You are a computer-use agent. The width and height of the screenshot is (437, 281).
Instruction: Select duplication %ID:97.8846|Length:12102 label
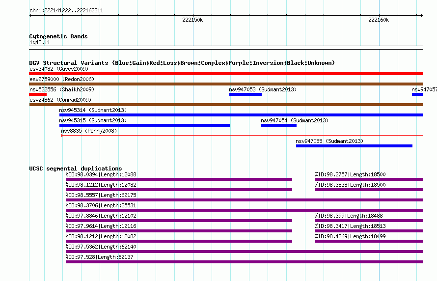pyautogui.click(x=101, y=216)
